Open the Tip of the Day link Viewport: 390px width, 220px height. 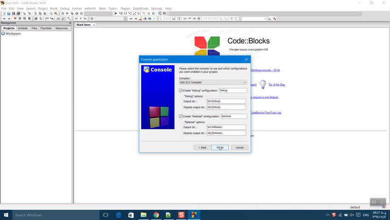(276, 84)
